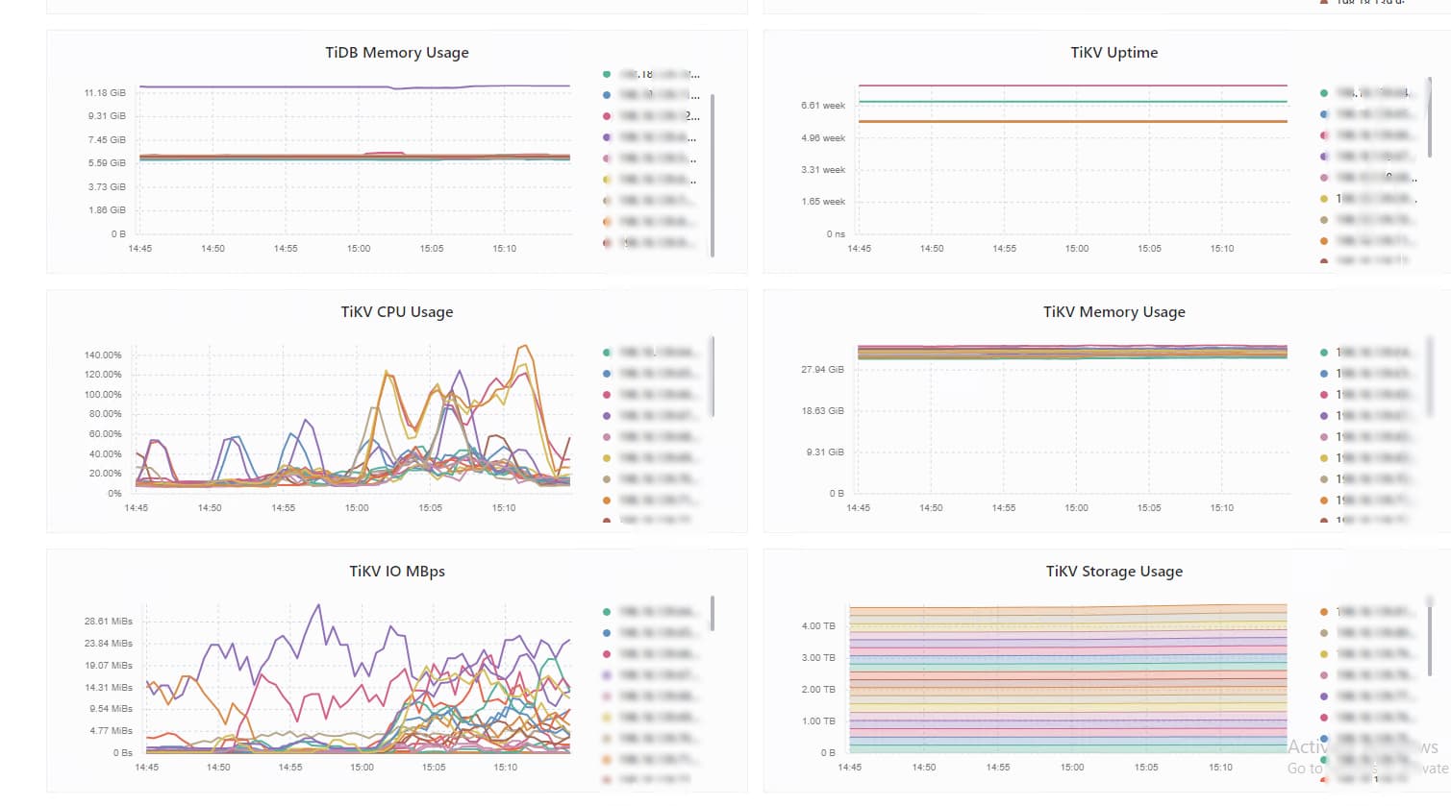Click the TiKV IO MBps legend scrollbar
Screen dimensions: 1451x806
(x=713, y=613)
